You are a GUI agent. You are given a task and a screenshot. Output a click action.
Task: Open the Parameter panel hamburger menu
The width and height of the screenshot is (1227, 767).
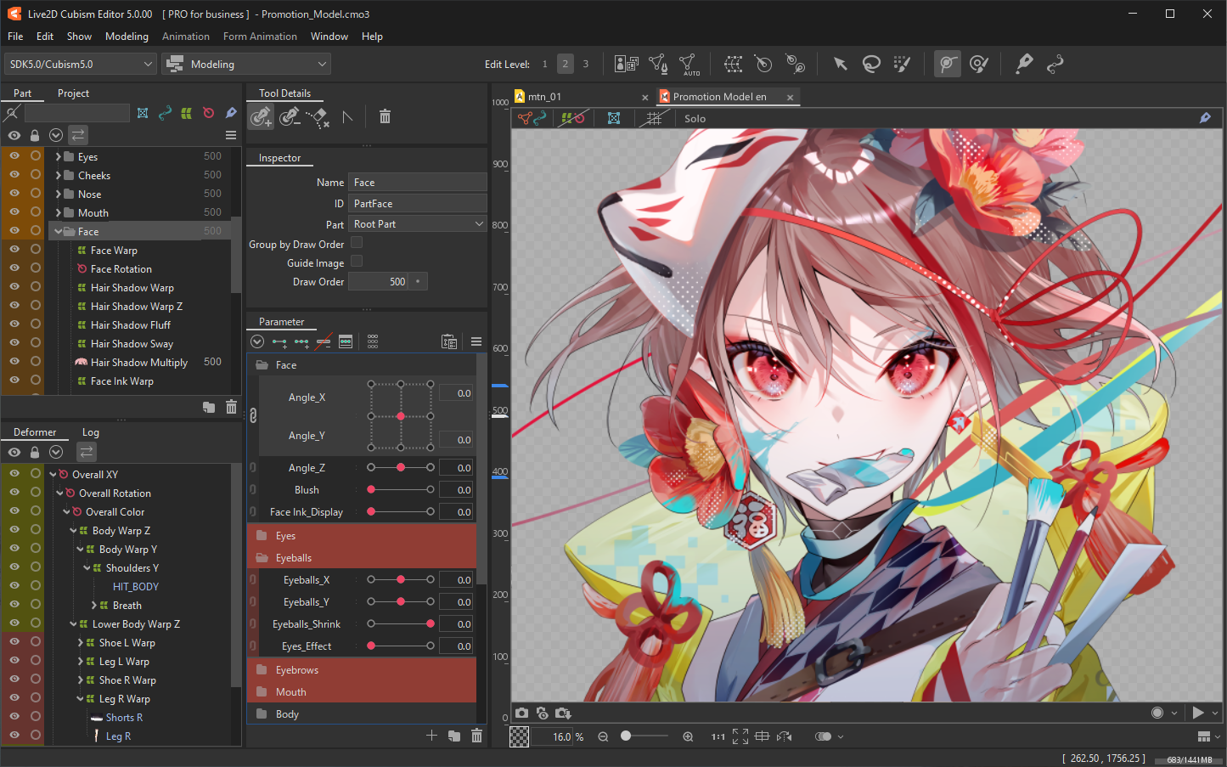pyautogui.click(x=476, y=341)
